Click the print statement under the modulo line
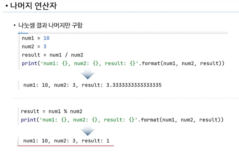The image size is (239, 152). click(x=122, y=120)
